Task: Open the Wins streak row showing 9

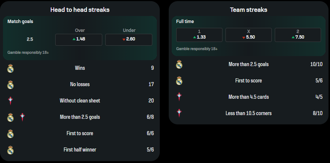Action: [x=80, y=68]
